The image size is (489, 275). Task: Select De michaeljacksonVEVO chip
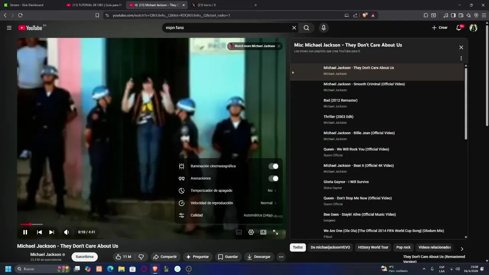click(330, 247)
